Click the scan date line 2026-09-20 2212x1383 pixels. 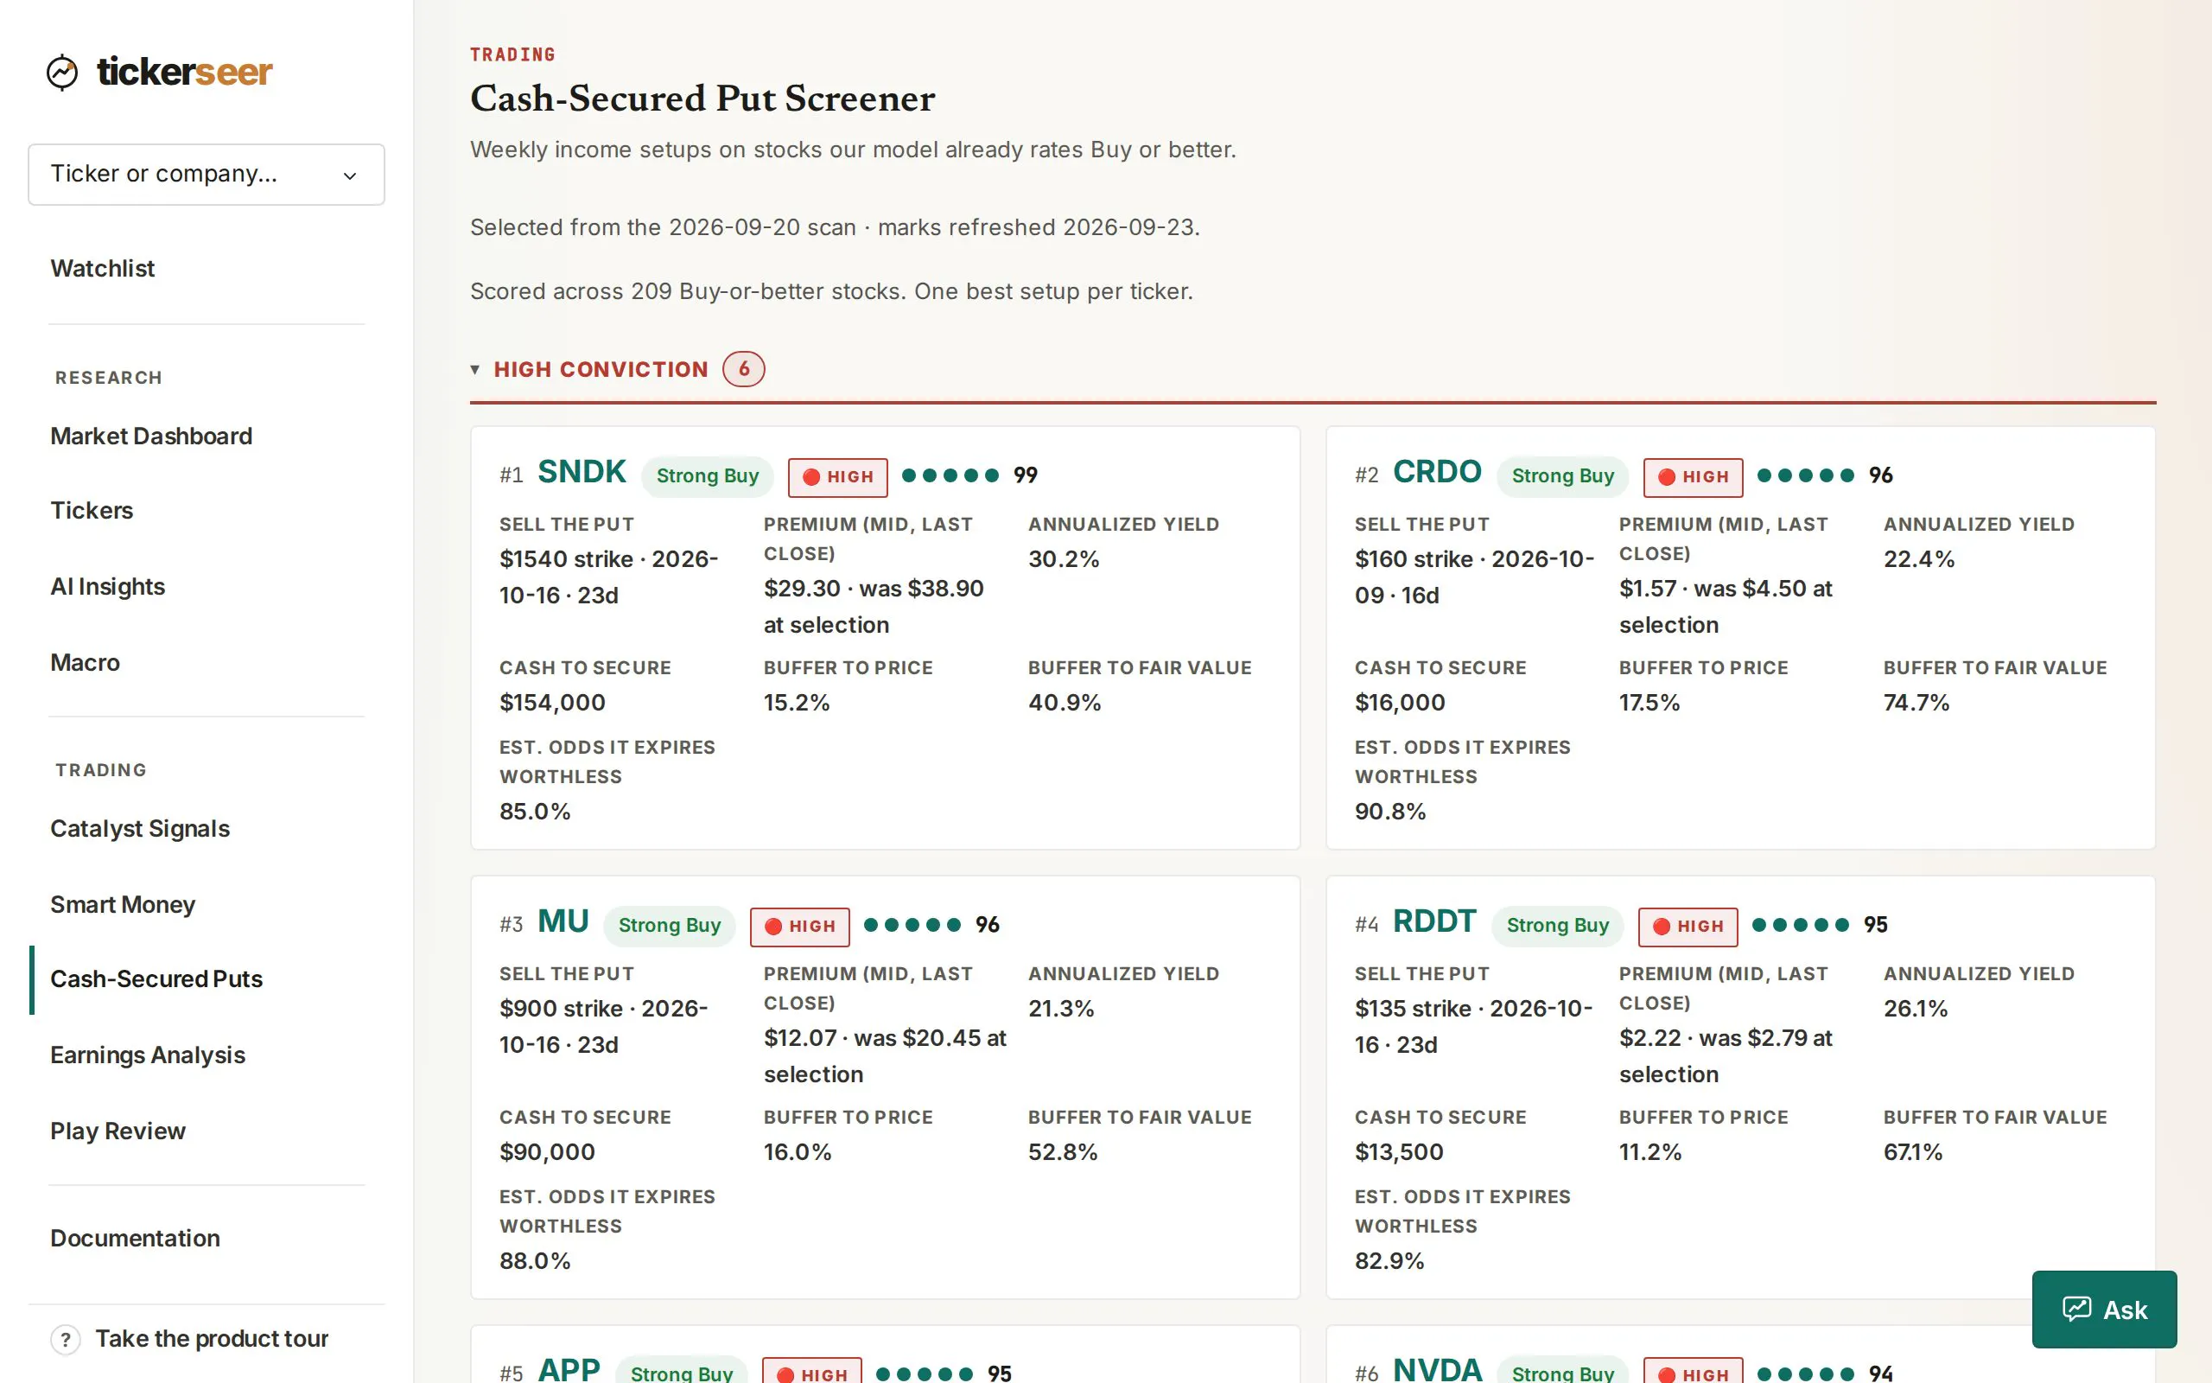[835, 226]
